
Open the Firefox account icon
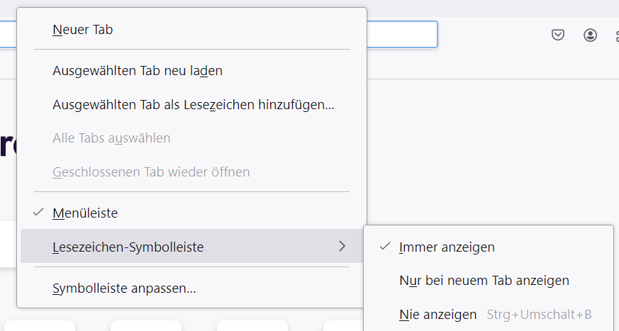pos(590,35)
